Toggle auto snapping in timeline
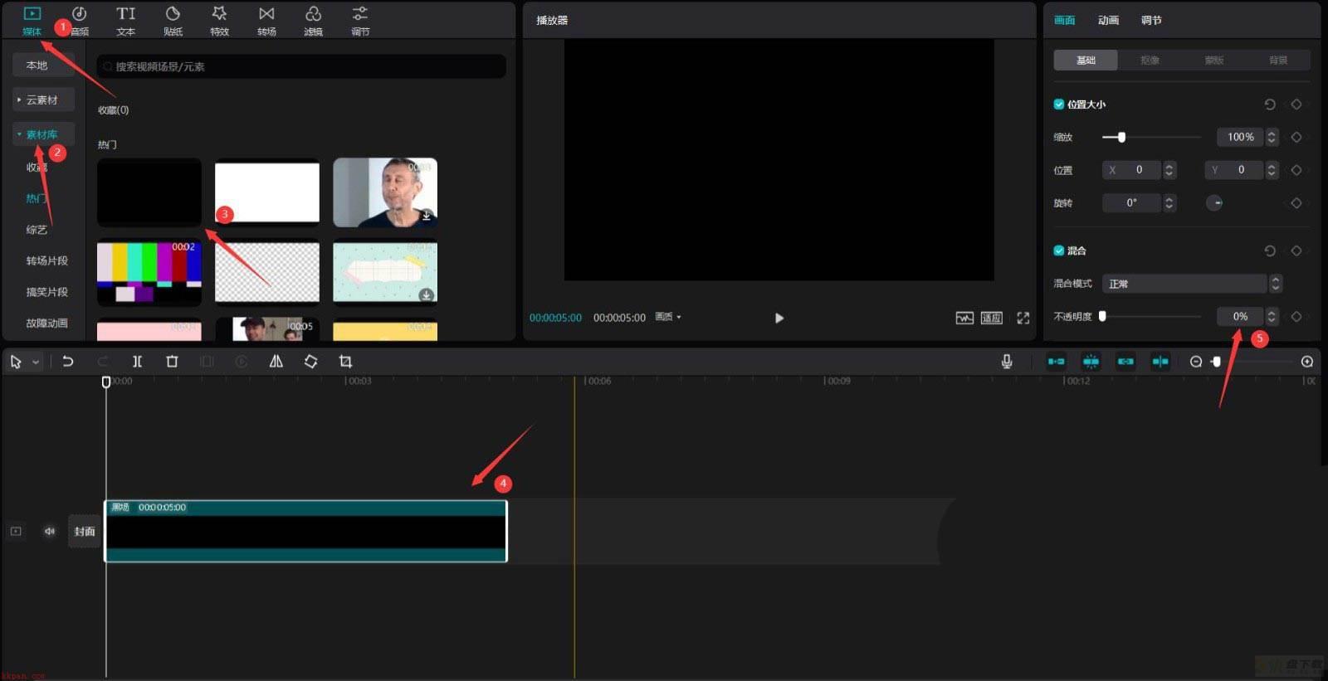Image resolution: width=1328 pixels, height=681 pixels. click(x=1091, y=362)
